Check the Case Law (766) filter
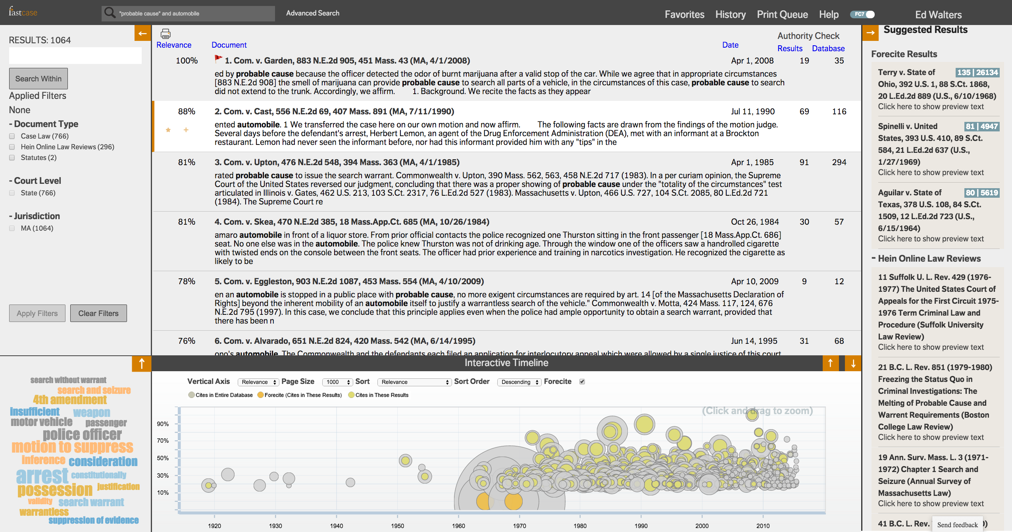 (12, 136)
